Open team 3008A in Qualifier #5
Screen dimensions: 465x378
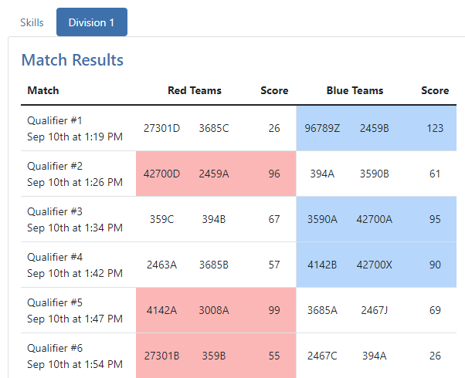pyautogui.click(x=214, y=310)
